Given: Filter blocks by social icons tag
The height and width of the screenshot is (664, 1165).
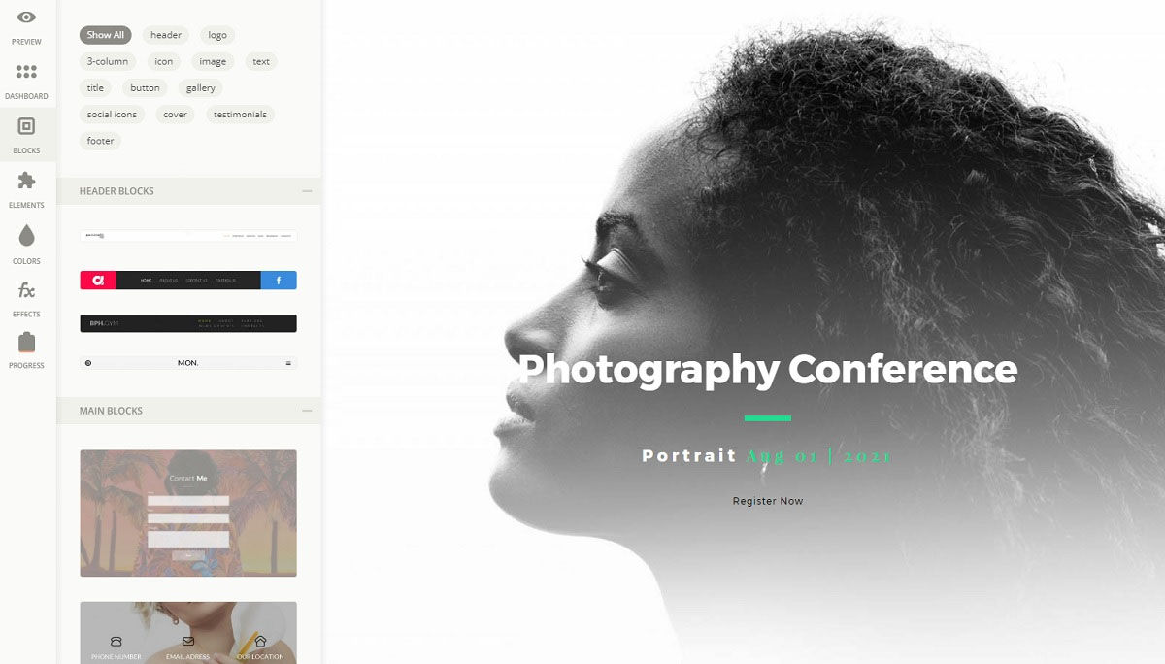Looking at the screenshot, I should (112, 115).
